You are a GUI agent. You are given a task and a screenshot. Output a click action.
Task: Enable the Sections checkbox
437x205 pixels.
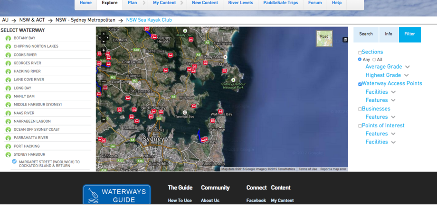pos(360,53)
